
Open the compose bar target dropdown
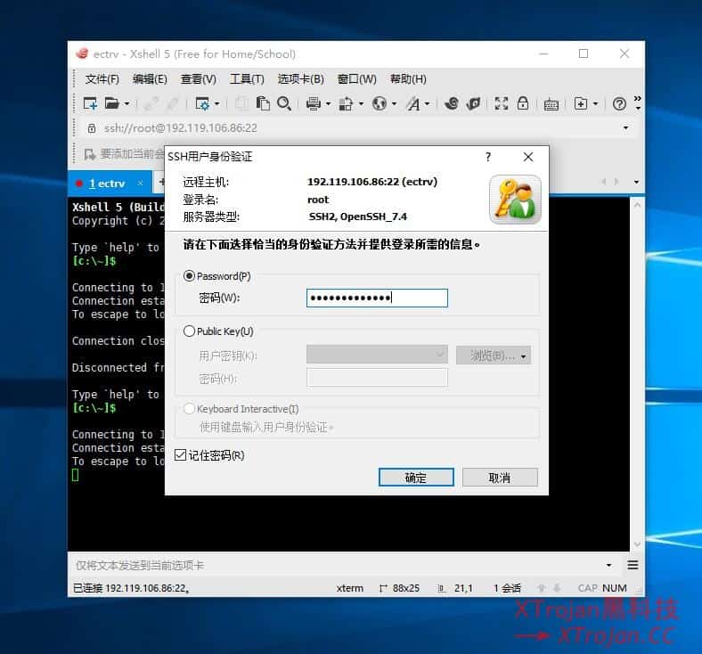(608, 566)
